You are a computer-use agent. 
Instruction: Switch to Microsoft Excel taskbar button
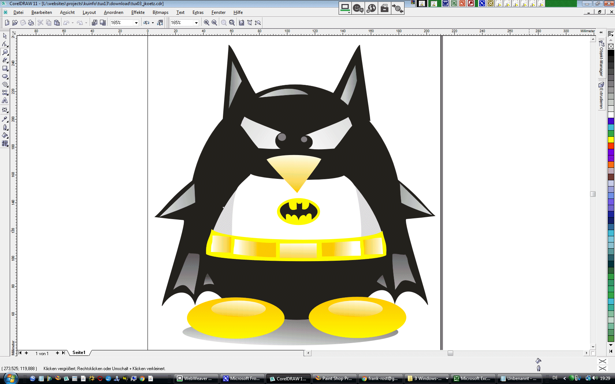(x=473, y=379)
